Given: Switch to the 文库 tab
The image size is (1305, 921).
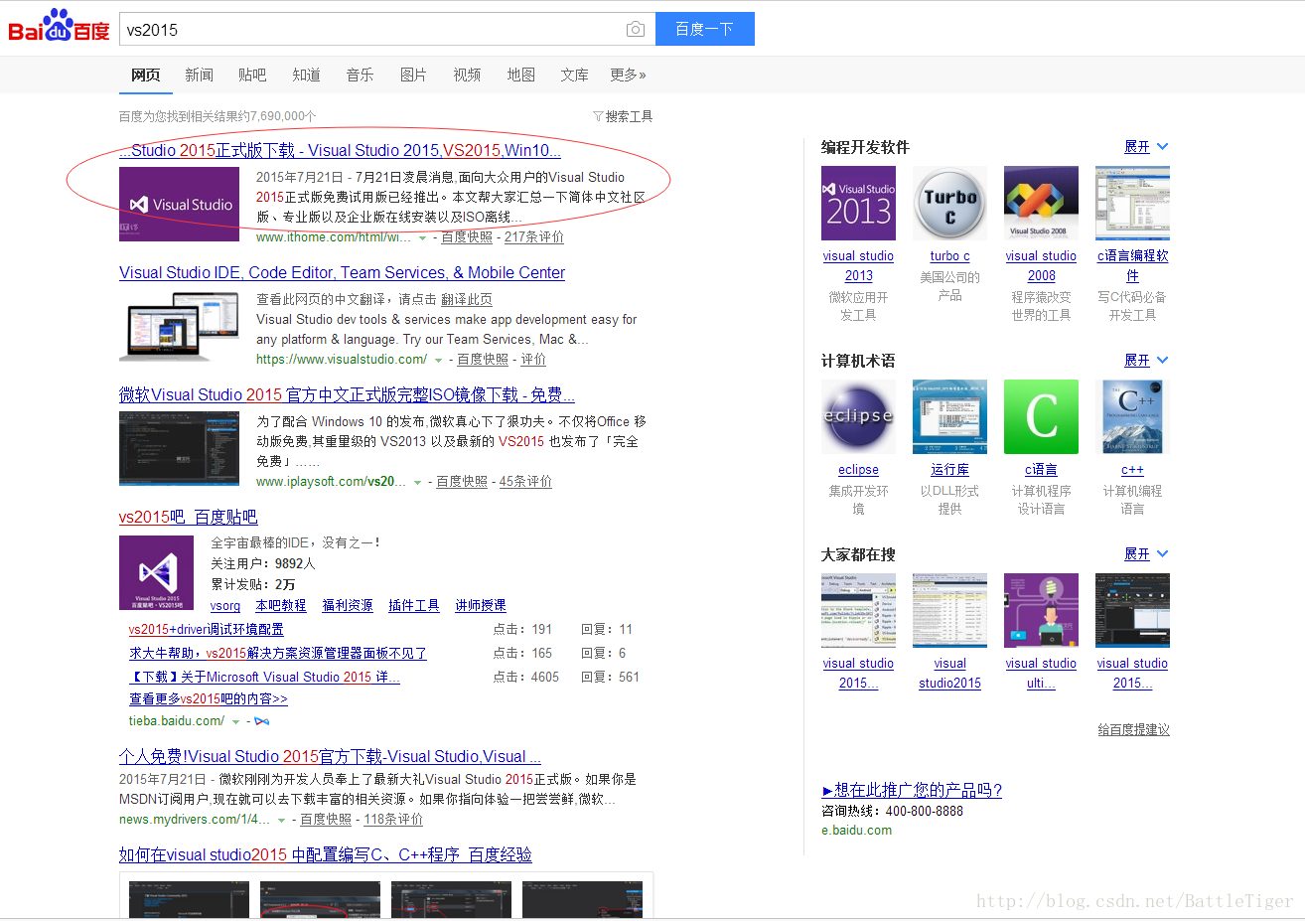Looking at the screenshot, I should tap(574, 75).
